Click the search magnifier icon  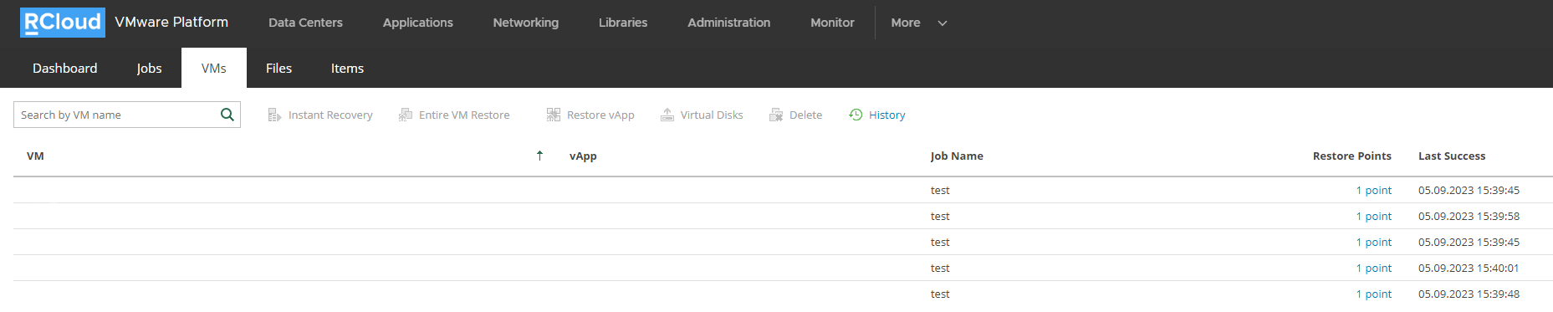[227, 115]
